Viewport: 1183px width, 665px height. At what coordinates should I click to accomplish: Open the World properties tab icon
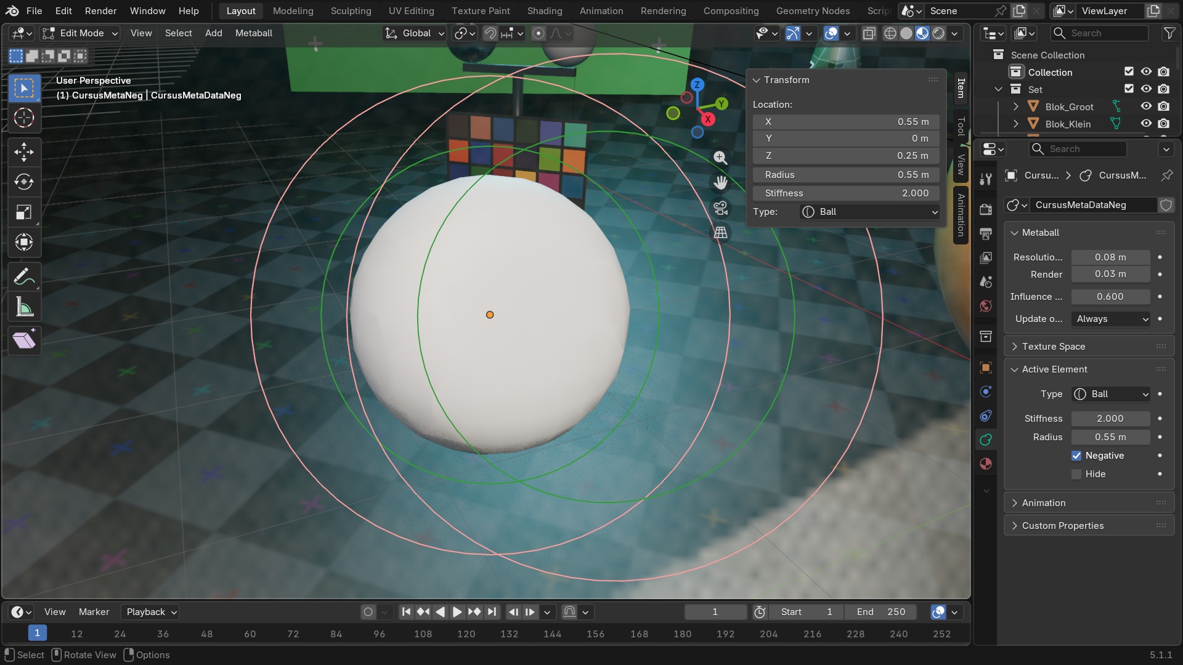pos(986,306)
